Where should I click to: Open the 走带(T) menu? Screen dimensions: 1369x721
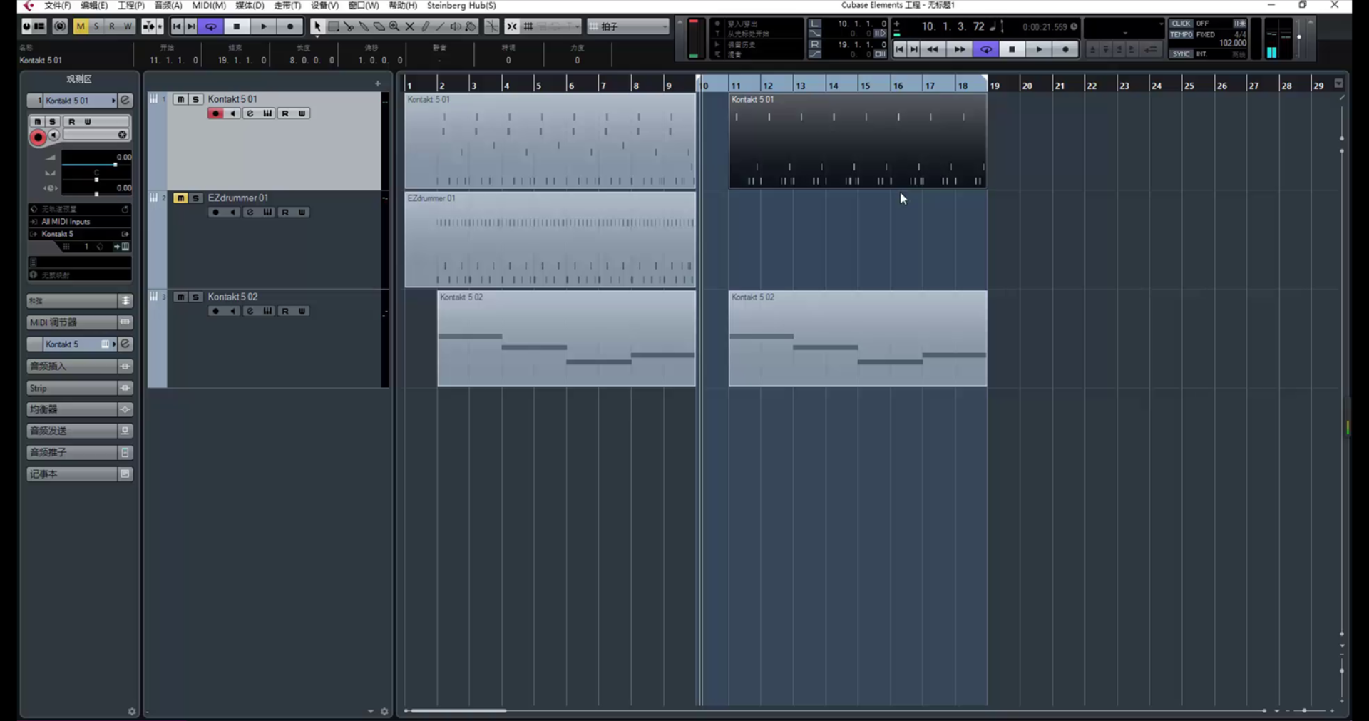(287, 6)
